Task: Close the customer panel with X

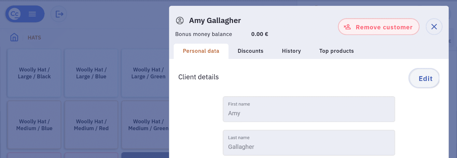Action: click(x=434, y=27)
